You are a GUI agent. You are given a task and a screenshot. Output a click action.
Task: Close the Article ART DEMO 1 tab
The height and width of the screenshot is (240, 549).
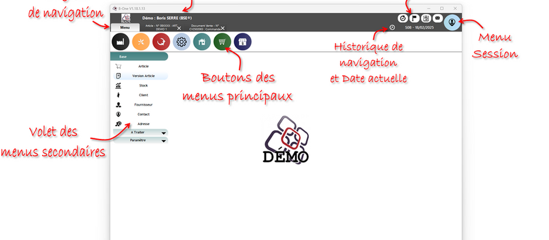(179, 29)
